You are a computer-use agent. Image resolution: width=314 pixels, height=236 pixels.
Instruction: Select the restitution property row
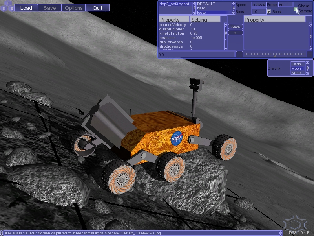(192, 38)
